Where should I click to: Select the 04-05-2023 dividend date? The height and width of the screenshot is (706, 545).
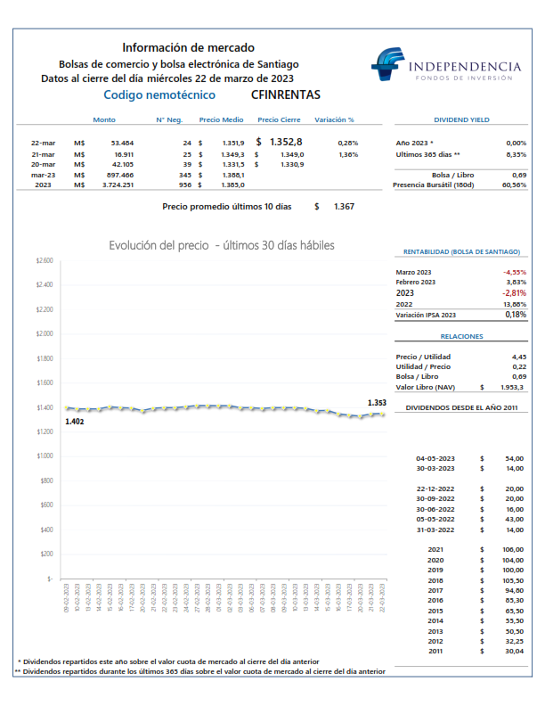[435, 459]
